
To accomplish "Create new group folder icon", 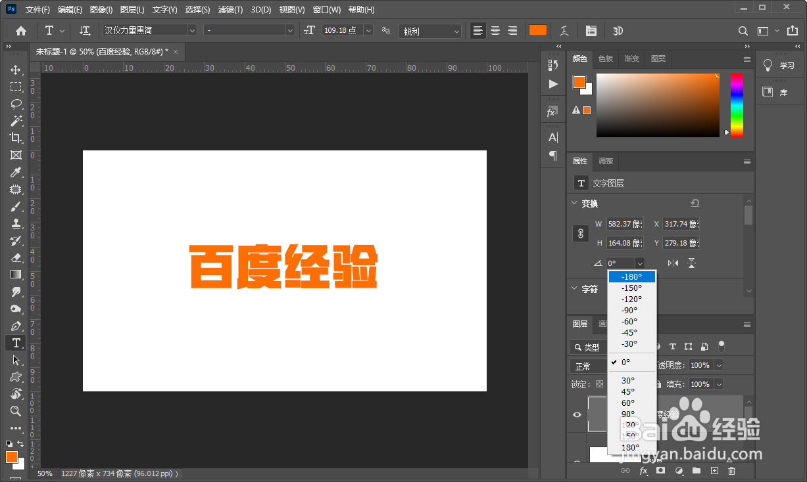I will (697, 471).
